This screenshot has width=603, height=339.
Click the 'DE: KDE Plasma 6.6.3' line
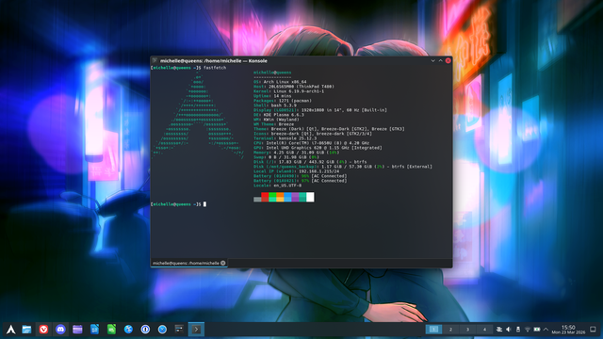(279, 115)
